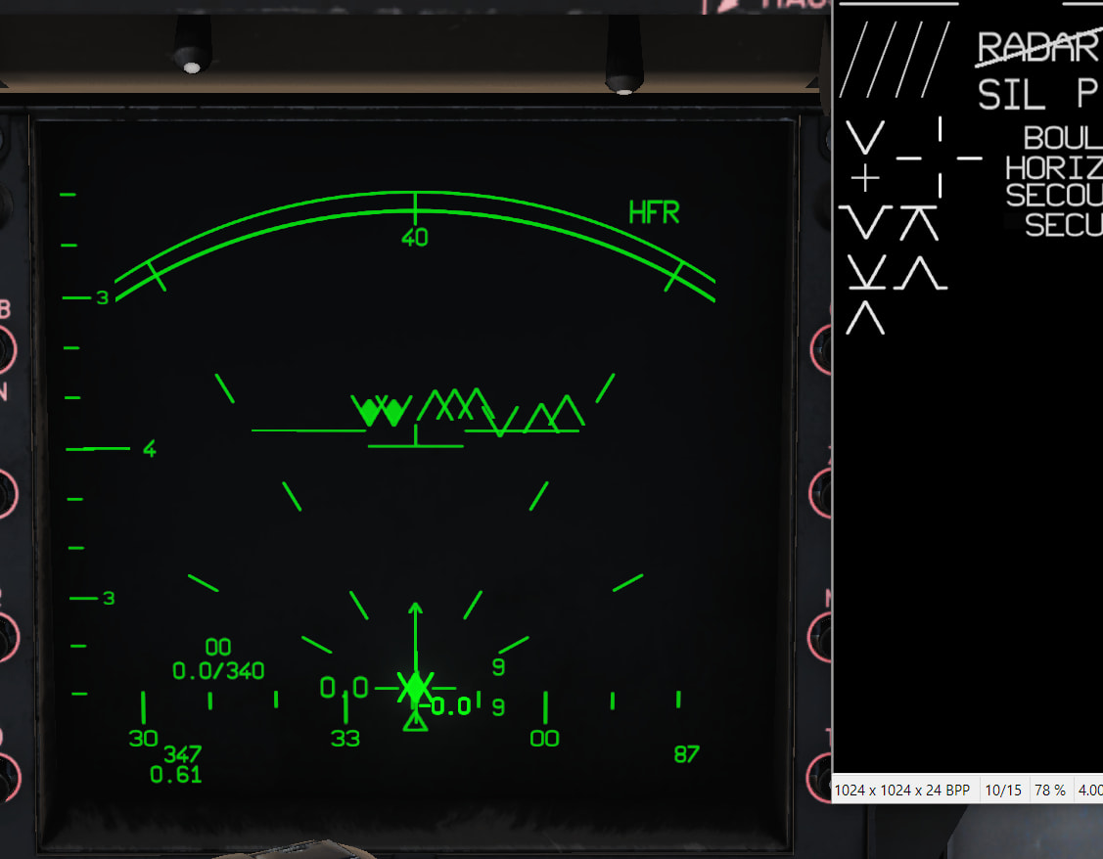Click the 0.61 Mach readout
This screenshot has height=859, width=1103.
176,775
